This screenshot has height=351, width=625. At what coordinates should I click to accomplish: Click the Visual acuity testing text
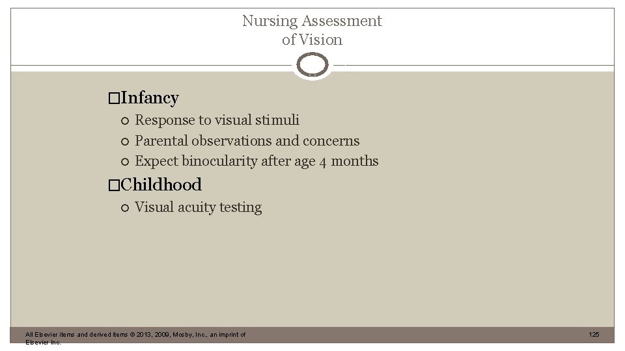pos(198,208)
